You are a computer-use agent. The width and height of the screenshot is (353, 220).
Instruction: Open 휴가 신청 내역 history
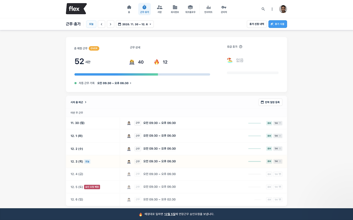257,24
